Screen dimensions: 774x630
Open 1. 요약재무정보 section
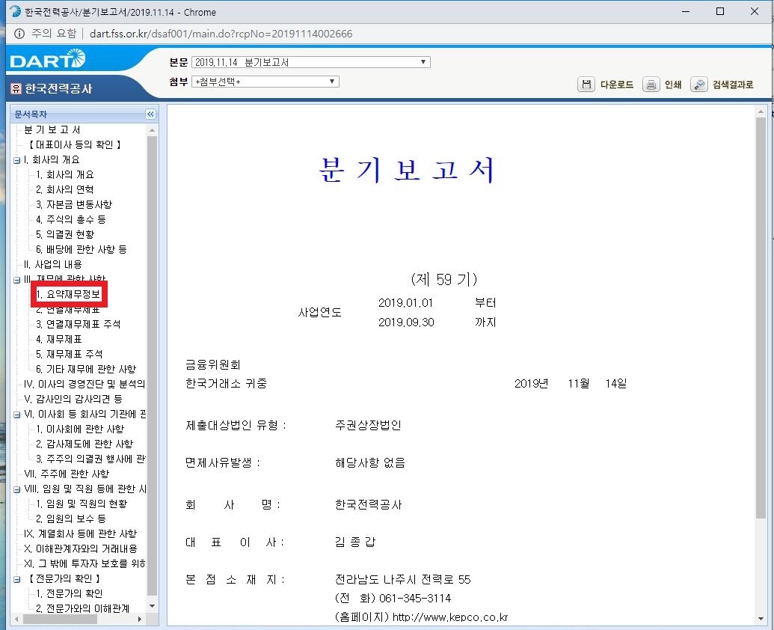tap(68, 294)
